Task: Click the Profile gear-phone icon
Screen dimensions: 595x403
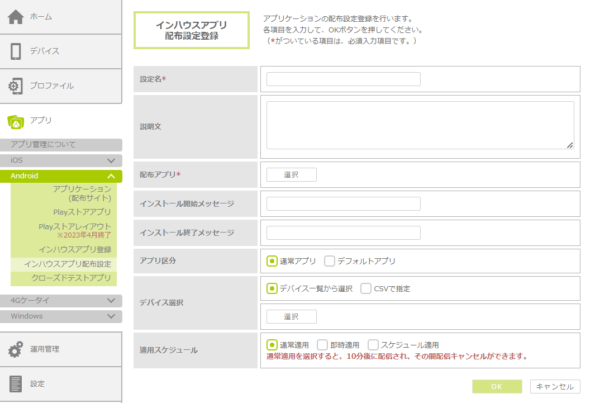Action: 16,86
